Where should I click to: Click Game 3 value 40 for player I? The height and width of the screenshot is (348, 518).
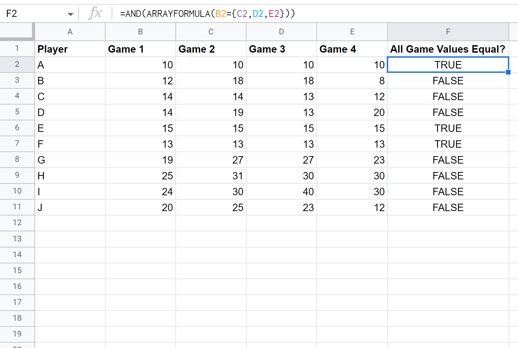tap(282, 192)
